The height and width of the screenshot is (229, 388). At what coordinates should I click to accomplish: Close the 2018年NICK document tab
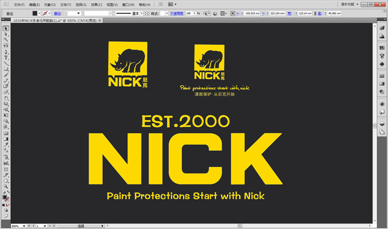[100, 20]
